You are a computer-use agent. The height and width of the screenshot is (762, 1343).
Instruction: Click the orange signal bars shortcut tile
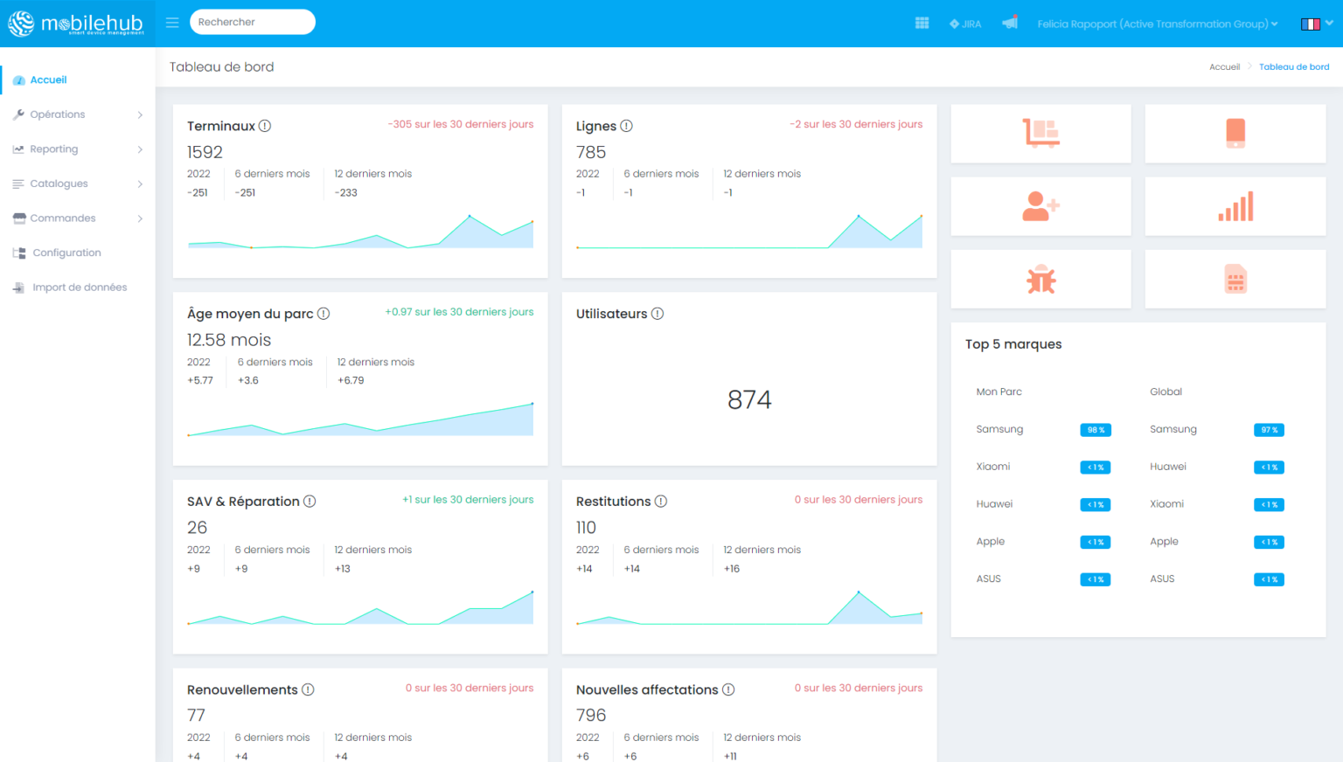click(x=1235, y=206)
